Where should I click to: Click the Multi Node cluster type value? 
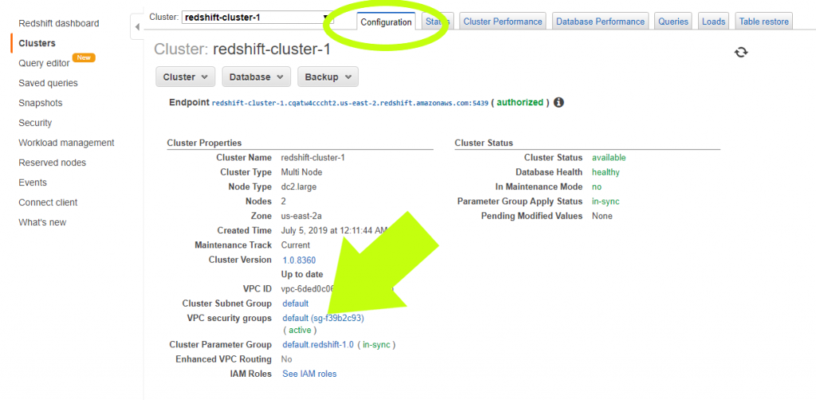tap(301, 172)
